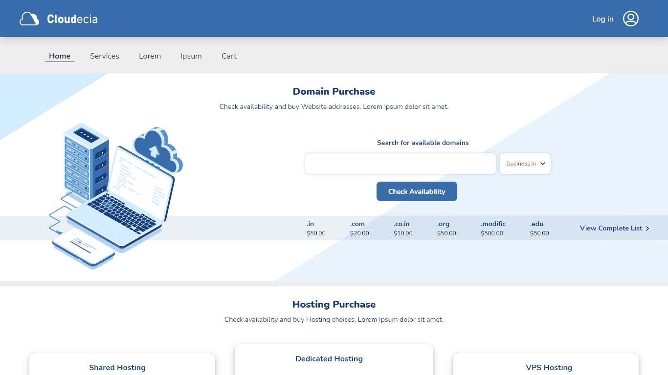The image size is (668, 375).
Task: Select the .edu domain option
Action: click(539, 228)
